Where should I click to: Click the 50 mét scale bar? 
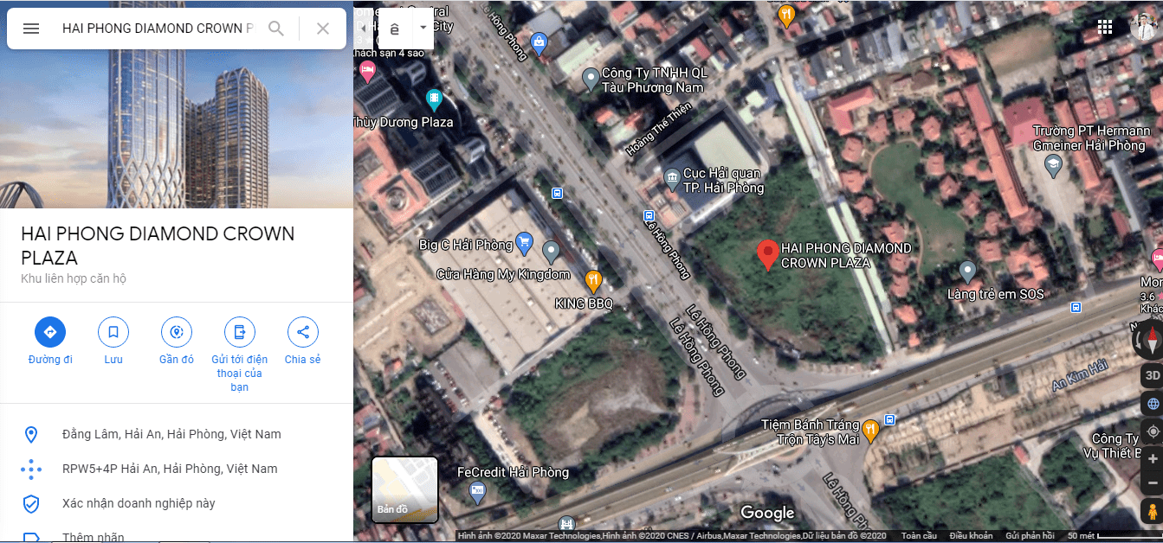[1114, 536]
